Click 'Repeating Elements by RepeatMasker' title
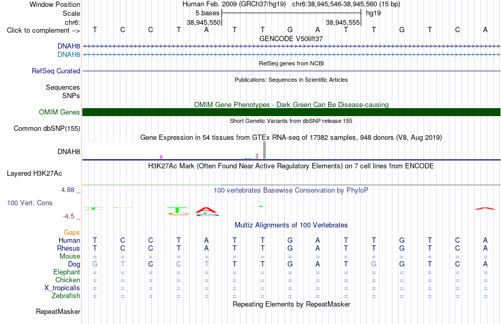The width and height of the screenshot is (501, 324). point(291,304)
